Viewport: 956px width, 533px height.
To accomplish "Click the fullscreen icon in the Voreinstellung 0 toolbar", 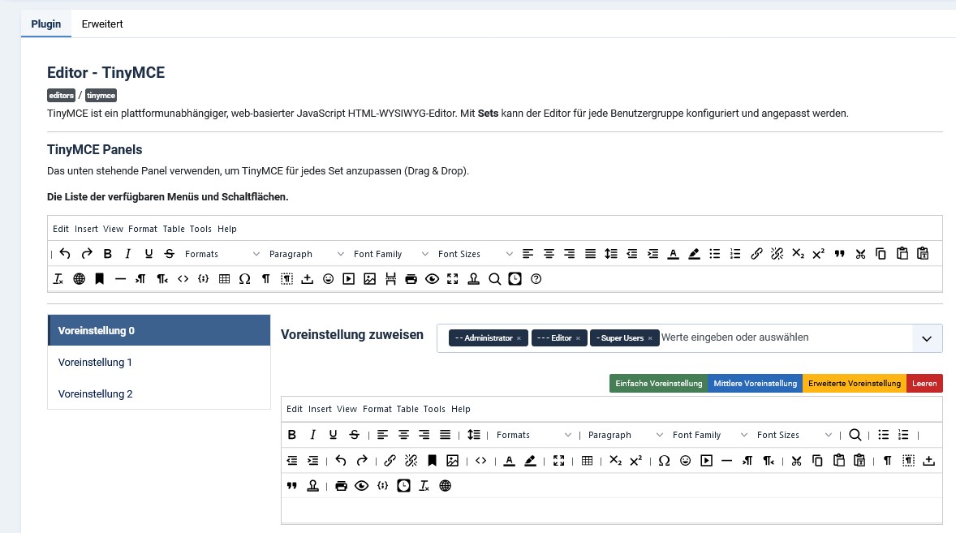I will click(x=558, y=461).
